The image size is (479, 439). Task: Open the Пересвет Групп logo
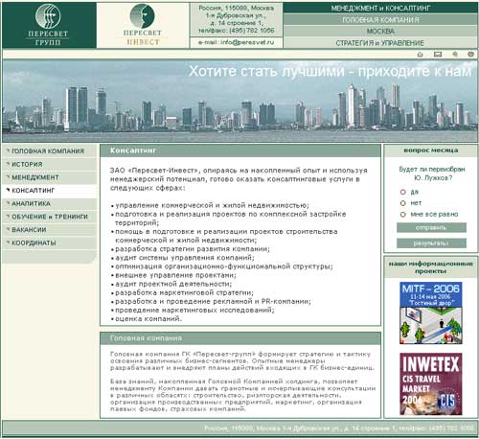48,25
